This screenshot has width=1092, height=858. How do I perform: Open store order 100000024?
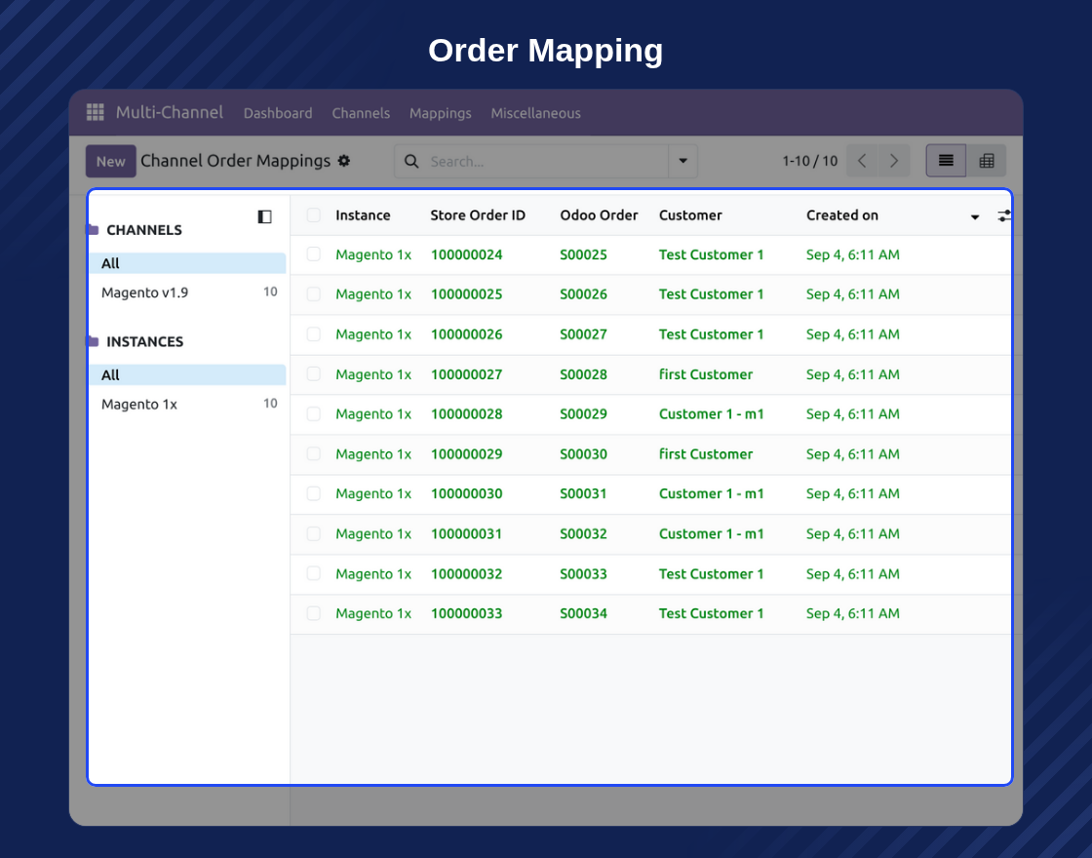tap(467, 254)
